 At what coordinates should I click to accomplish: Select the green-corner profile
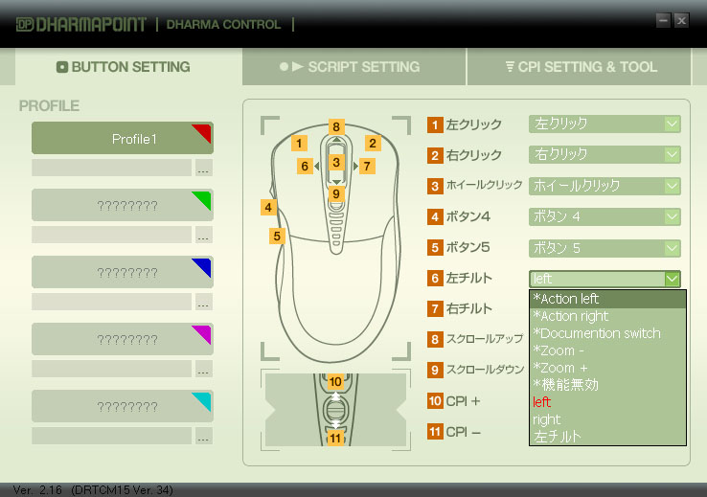123,206
